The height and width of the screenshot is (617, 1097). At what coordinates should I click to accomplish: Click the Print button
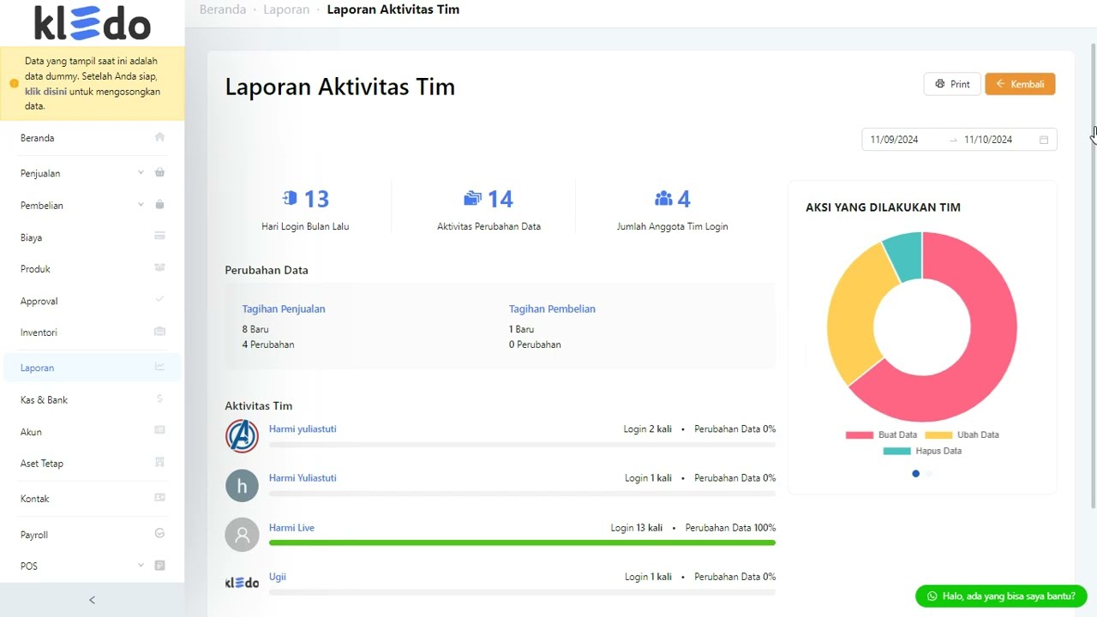[x=952, y=84]
